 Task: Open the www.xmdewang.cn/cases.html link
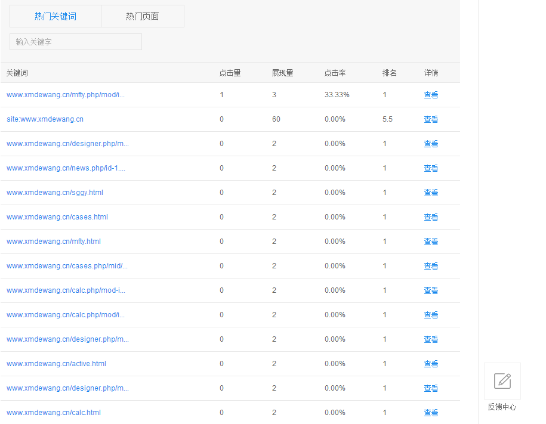pyautogui.click(x=57, y=216)
